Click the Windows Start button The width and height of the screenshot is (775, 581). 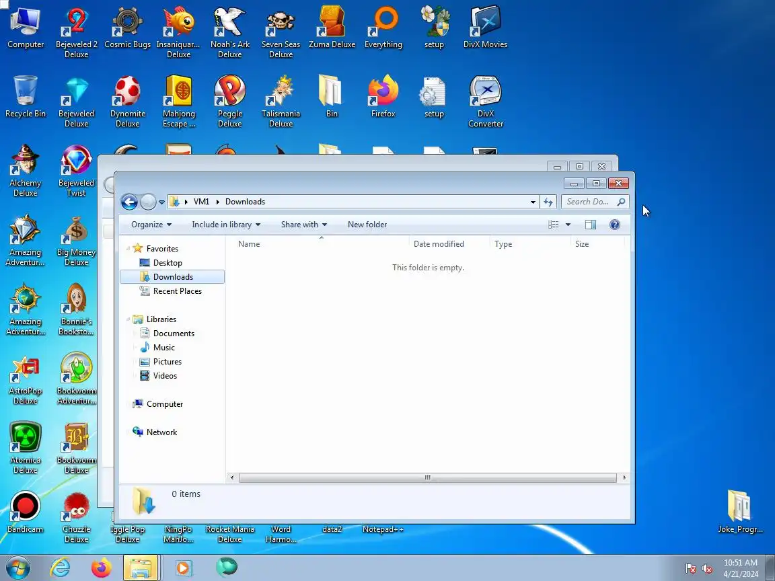18,568
